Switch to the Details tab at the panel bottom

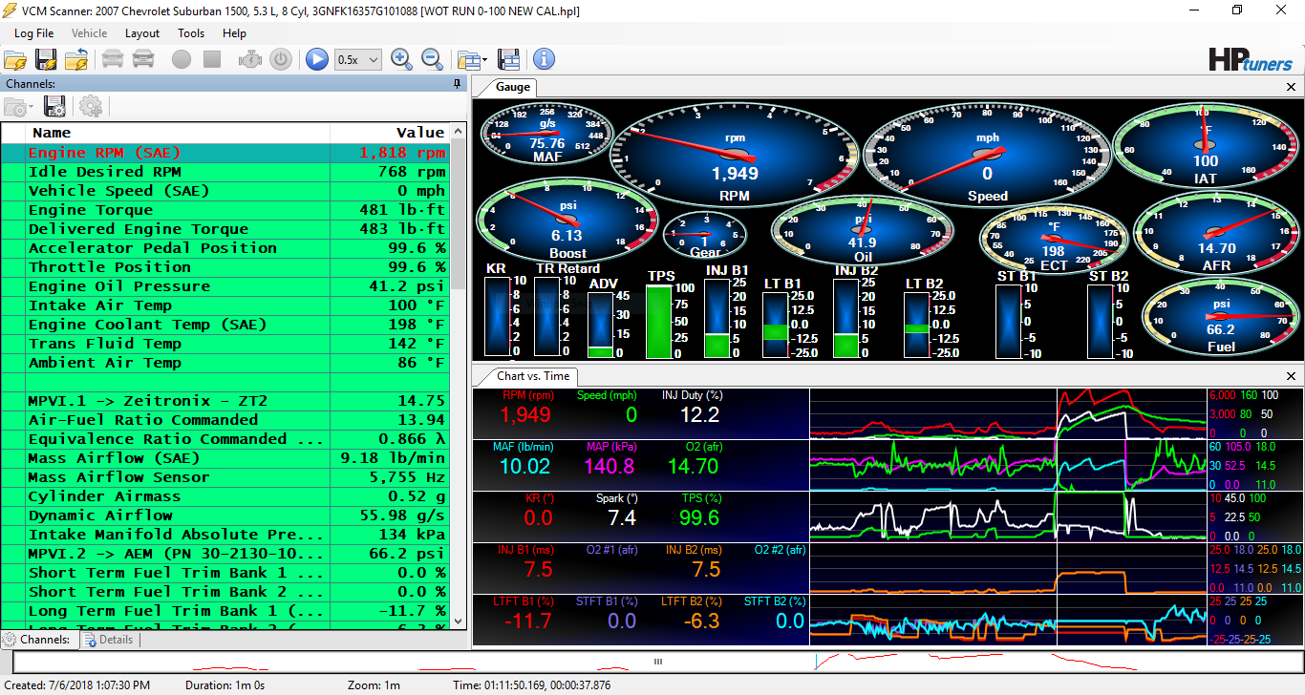coord(108,640)
